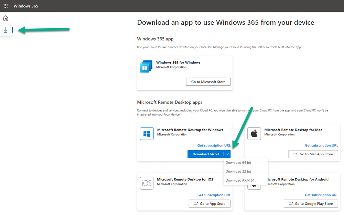Open the app launcher waffle icon

[x=6, y=6]
